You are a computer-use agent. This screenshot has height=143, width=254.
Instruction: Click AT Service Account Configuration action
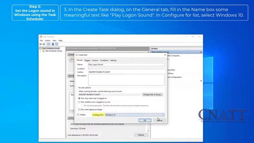[x=175, y=77]
